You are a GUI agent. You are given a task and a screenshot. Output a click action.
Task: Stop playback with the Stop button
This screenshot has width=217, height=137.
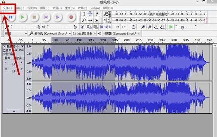(x=34, y=17)
